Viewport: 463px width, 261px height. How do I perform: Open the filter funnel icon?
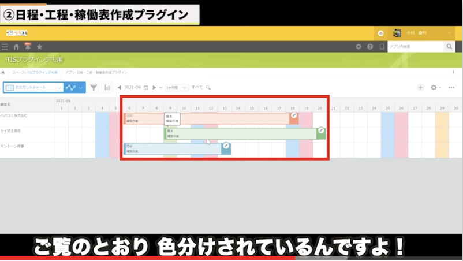pos(94,87)
